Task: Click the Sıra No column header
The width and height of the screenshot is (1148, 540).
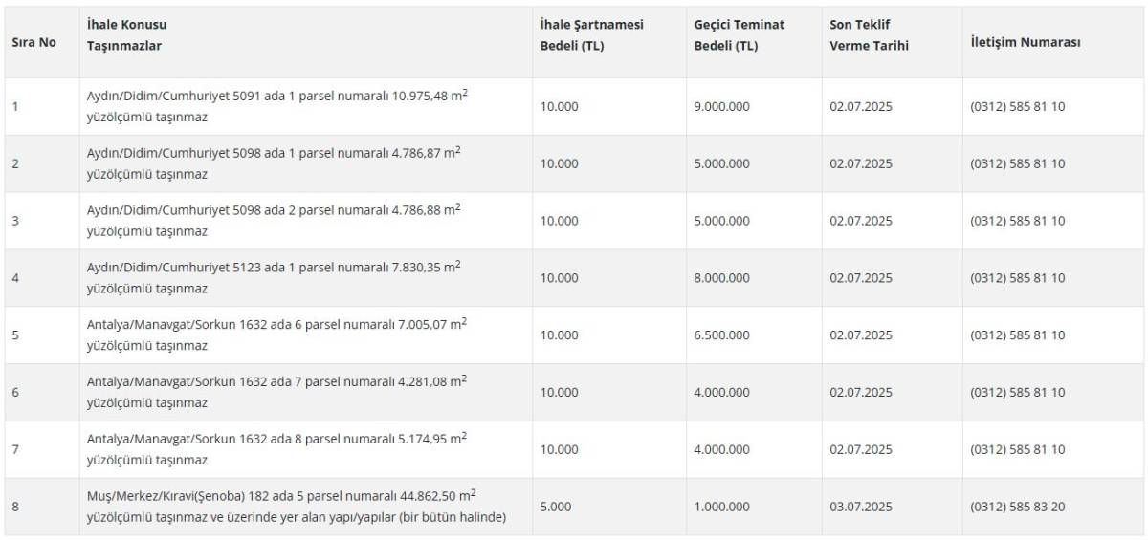Action: (x=33, y=43)
